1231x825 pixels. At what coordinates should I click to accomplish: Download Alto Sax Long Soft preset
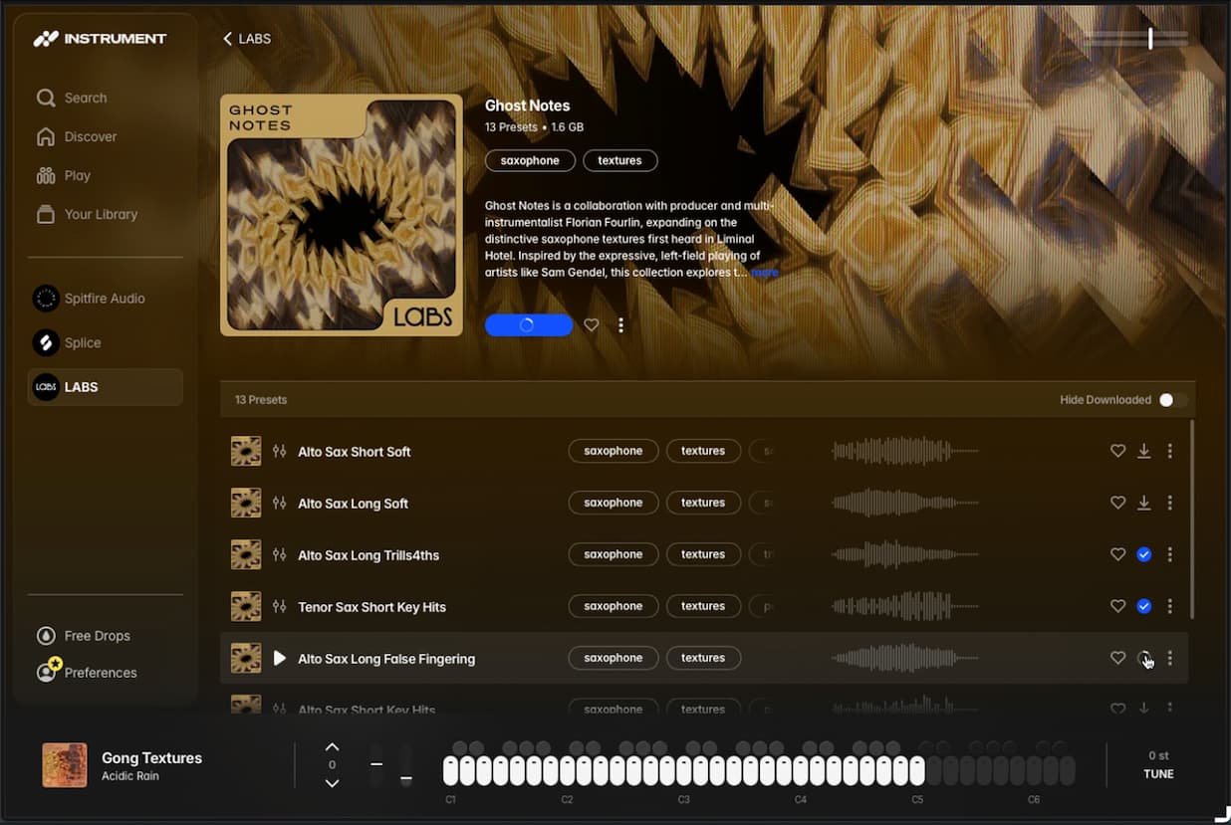coord(1144,503)
